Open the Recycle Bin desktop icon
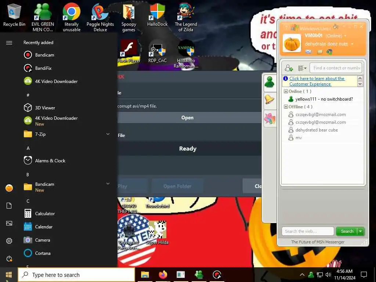This screenshot has width=376, height=282. [14, 15]
